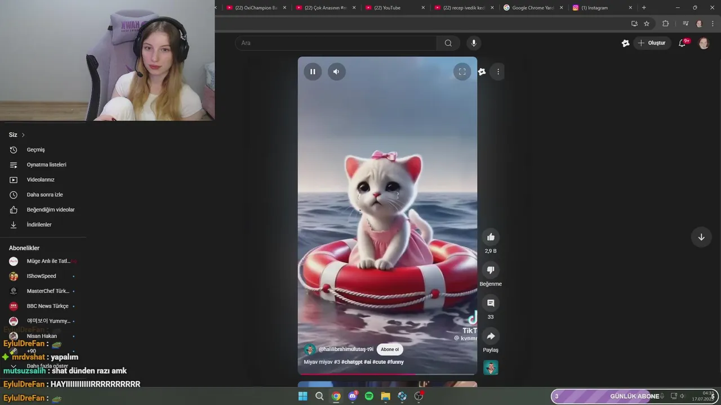Click sparkle icon beside the Shorts player
The image size is (721, 405).
pos(482,71)
